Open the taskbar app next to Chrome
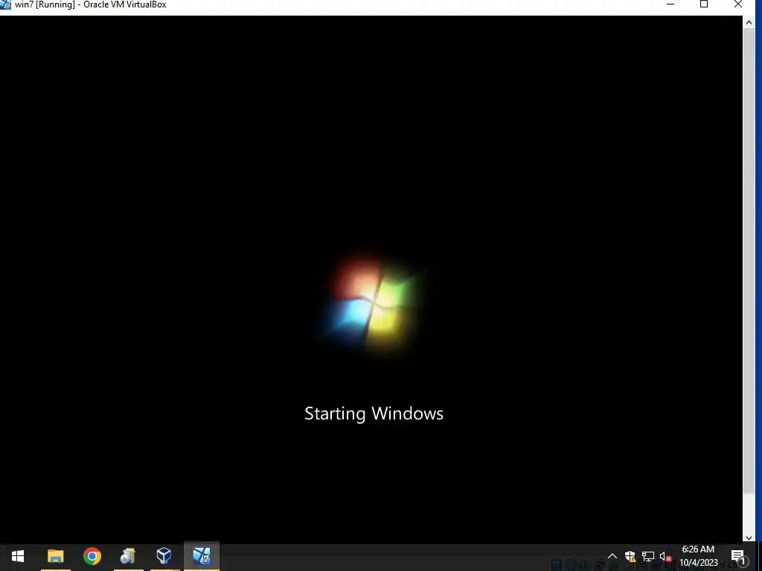762x571 pixels. (x=128, y=556)
